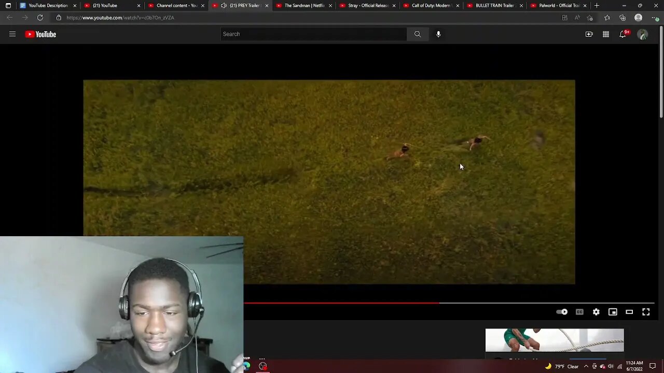This screenshot has width=664, height=373.
Task: Open the YouTube account avatar menu
Action: [643, 34]
